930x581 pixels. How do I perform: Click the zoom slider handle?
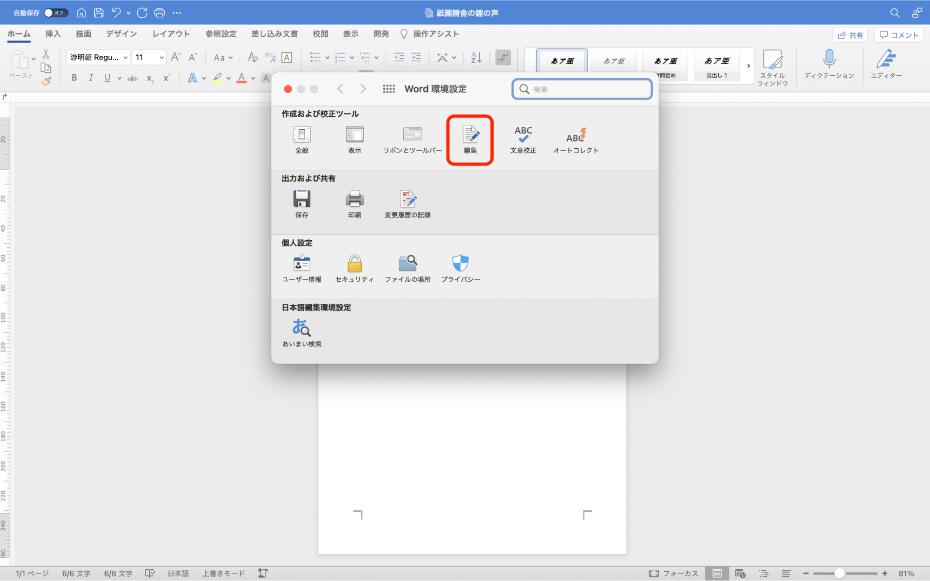point(839,574)
